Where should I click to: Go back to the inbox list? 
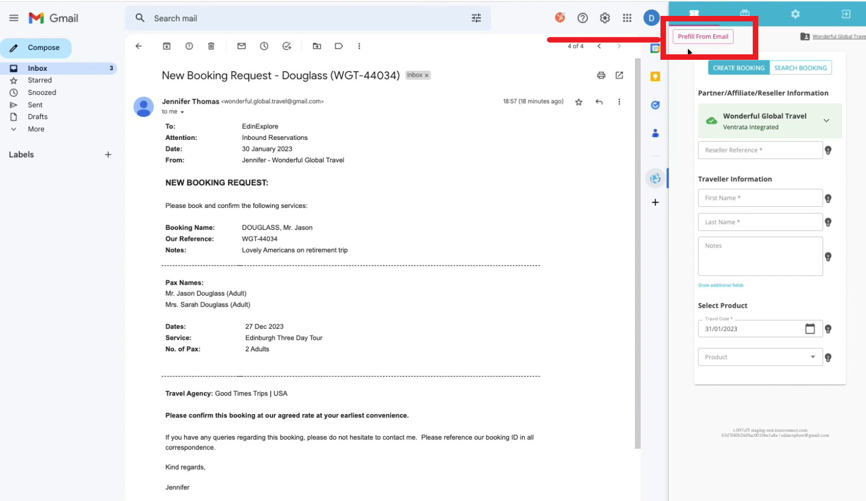[x=138, y=46]
